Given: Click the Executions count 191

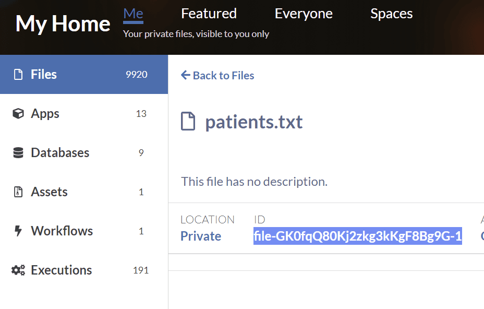Looking at the screenshot, I should pos(140,270).
